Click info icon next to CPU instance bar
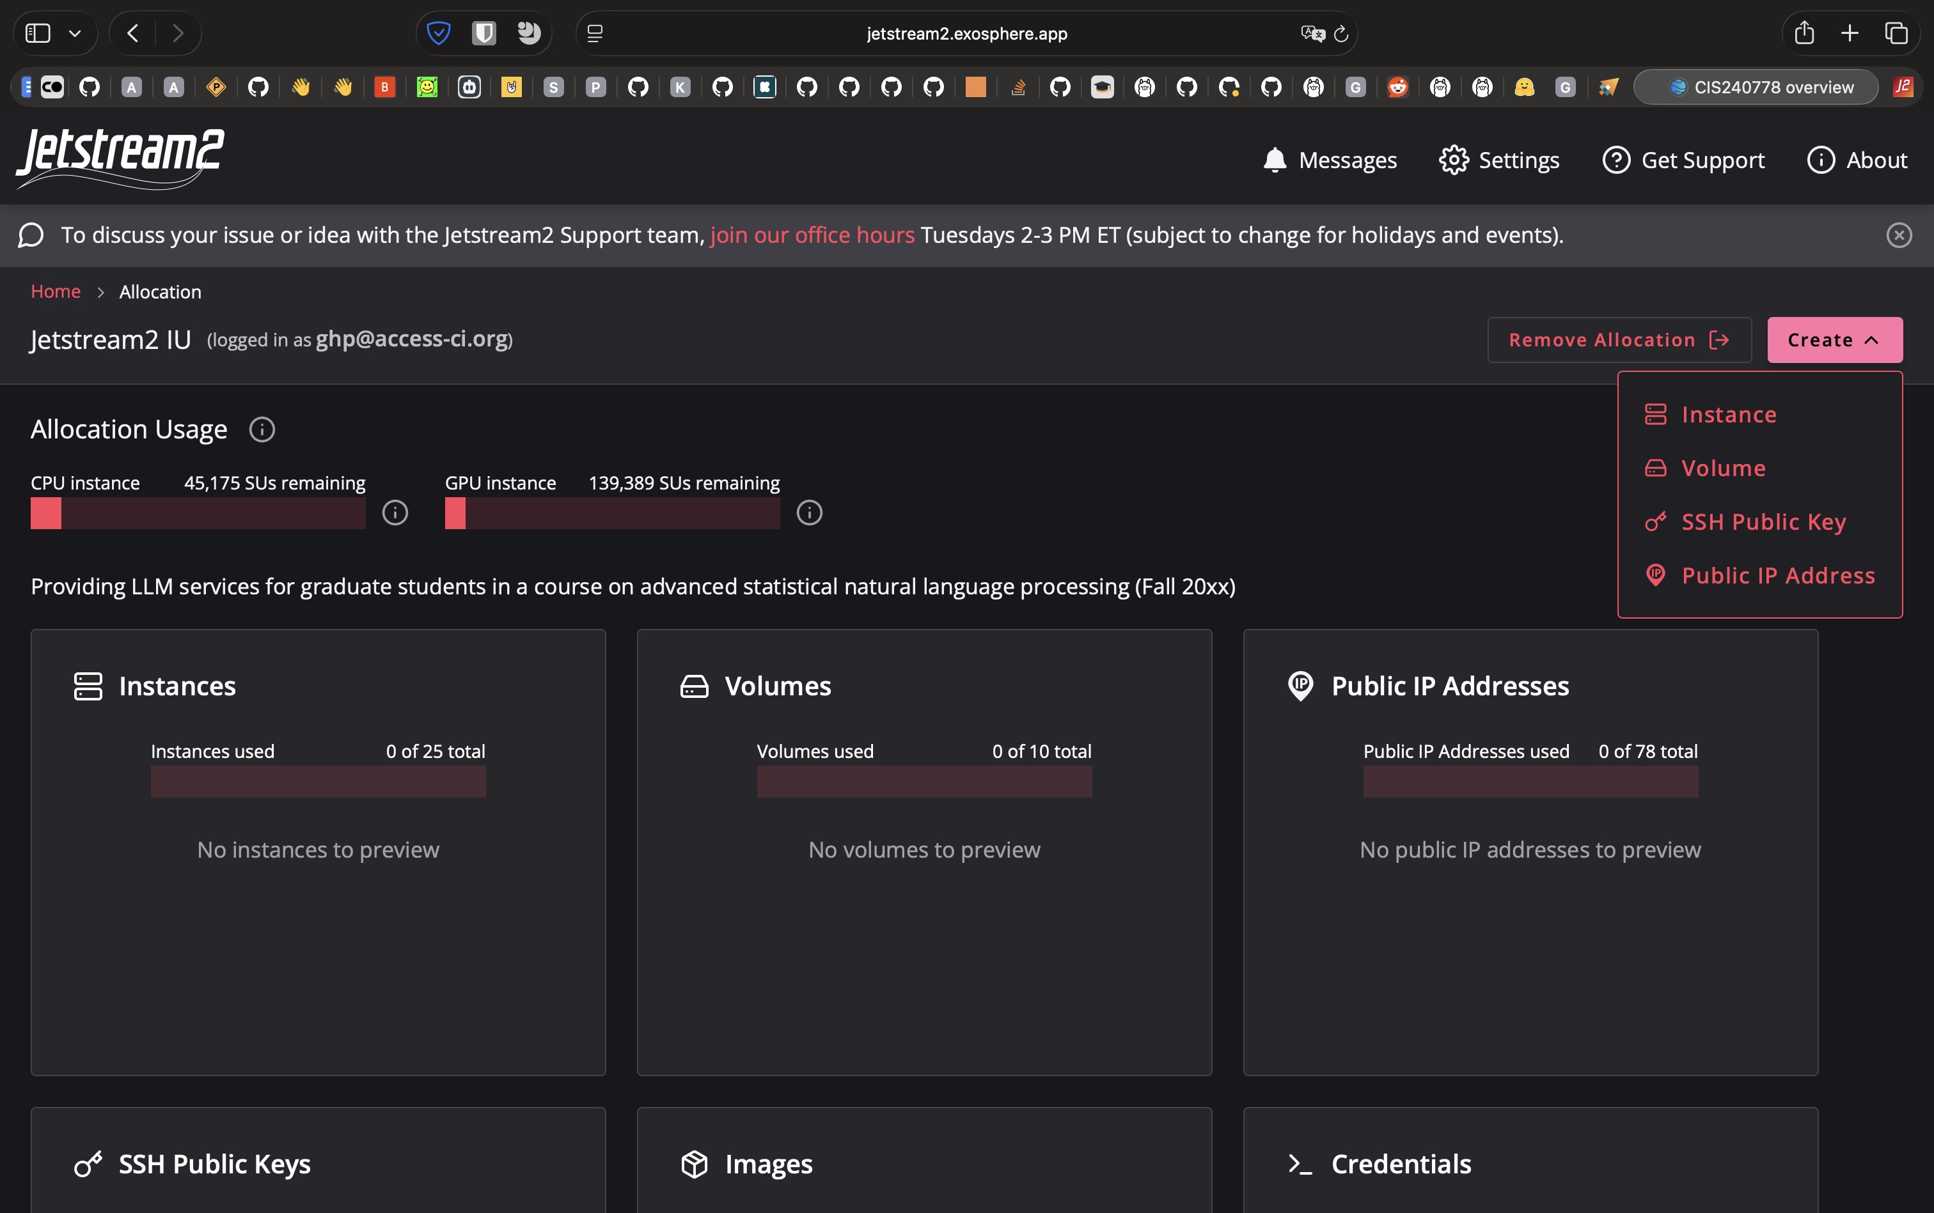 394,513
